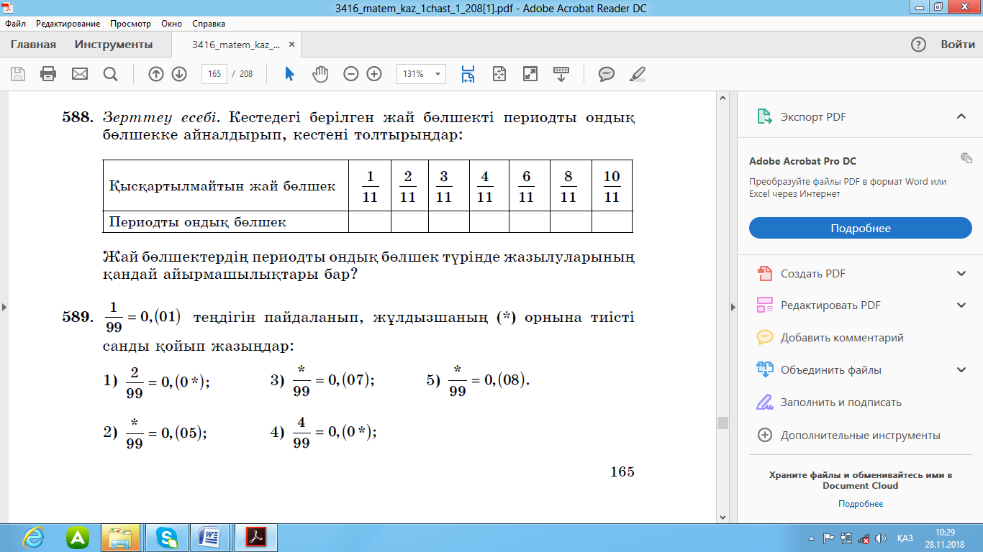Collapse the Экспорт PDF section
Viewport: 983px width, 552px height.
961,116
